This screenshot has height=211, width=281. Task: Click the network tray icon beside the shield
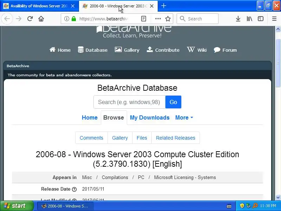tap(248, 206)
